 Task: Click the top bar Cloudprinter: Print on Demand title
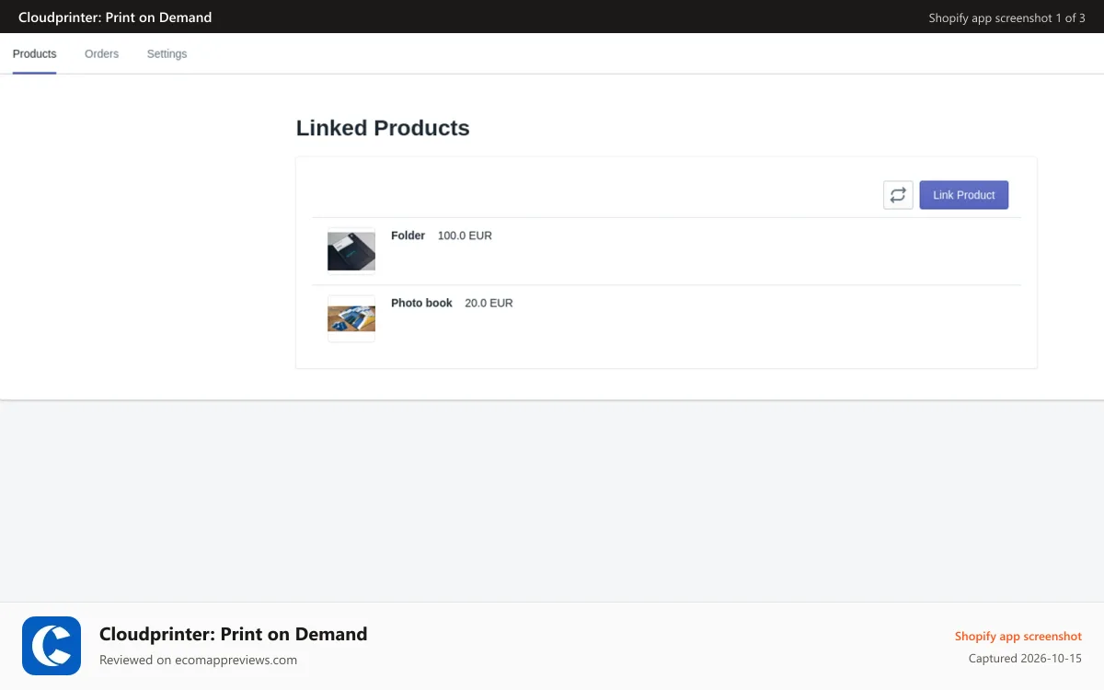(x=115, y=17)
